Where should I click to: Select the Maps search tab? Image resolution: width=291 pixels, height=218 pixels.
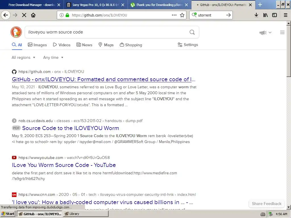[x=106, y=45]
